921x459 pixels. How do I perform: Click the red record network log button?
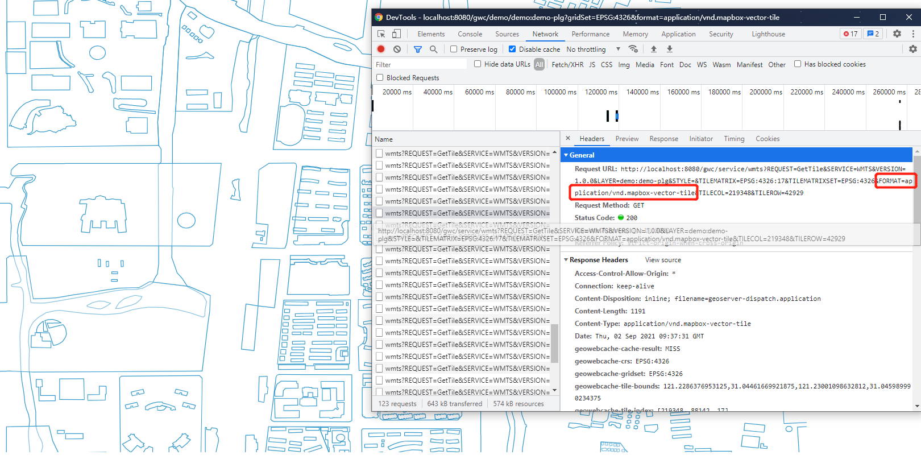point(381,49)
